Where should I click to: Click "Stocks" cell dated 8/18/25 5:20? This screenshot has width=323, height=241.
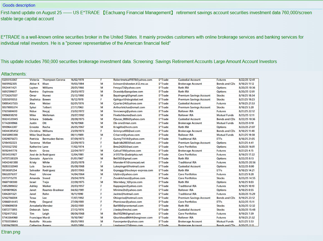(x=220, y=107)
